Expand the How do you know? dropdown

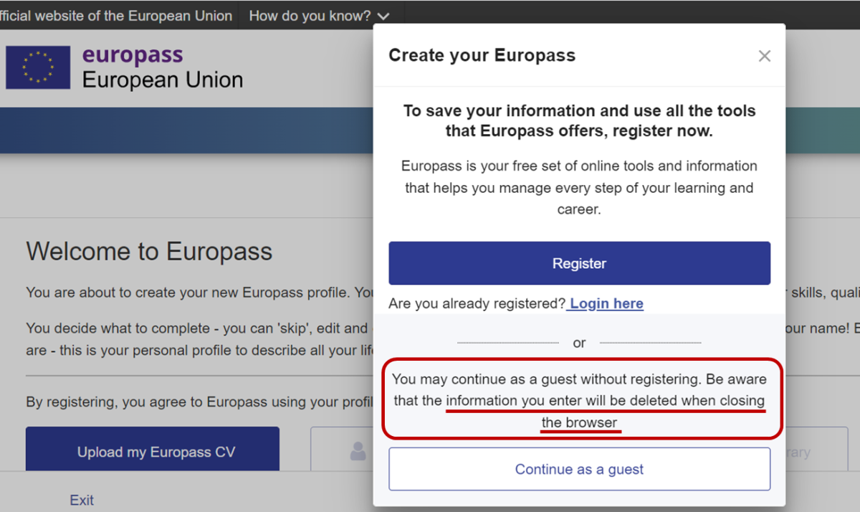(319, 16)
